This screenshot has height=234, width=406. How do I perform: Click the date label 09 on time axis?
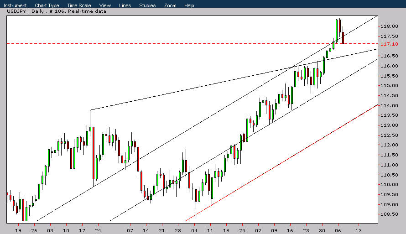pos(274,231)
